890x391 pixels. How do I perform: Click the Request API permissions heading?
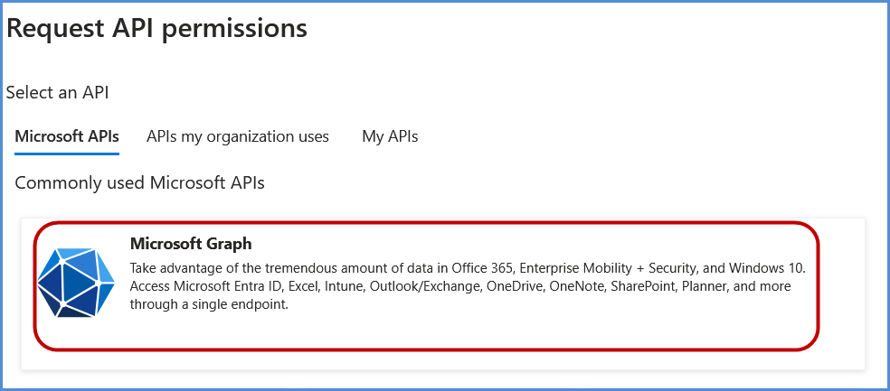tap(157, 29)
